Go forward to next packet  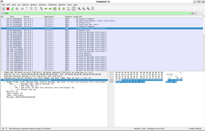(x=50, y=9)
